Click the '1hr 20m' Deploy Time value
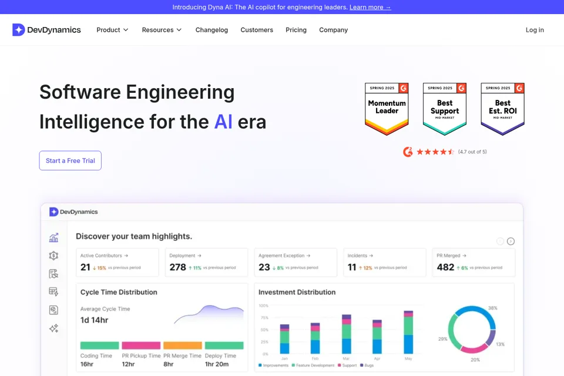The width and height of the screenshot is (564, 376). tap(217, 364)
